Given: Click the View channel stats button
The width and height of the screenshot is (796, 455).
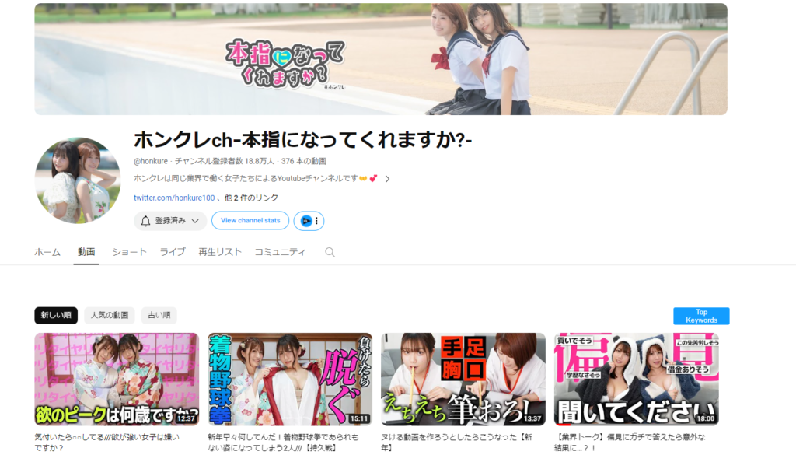Looking at the screenshot, I should coord(250,221).
